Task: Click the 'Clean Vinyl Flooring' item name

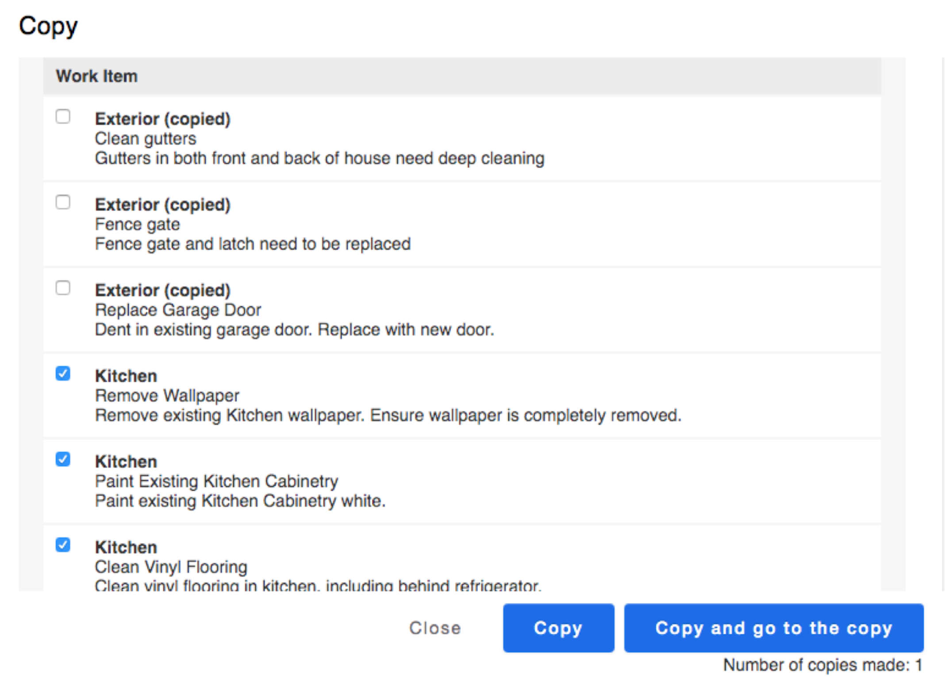Action: [x=171, y=567]
